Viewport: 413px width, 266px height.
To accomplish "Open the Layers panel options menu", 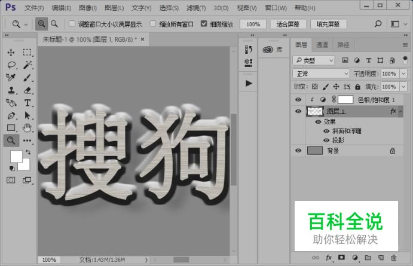I will 405,45.
